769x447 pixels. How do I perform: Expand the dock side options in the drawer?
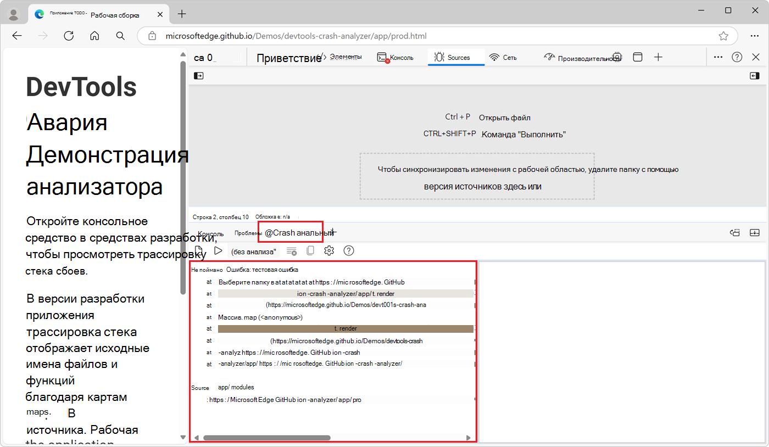pyautogui.click(x=755, y=233)
